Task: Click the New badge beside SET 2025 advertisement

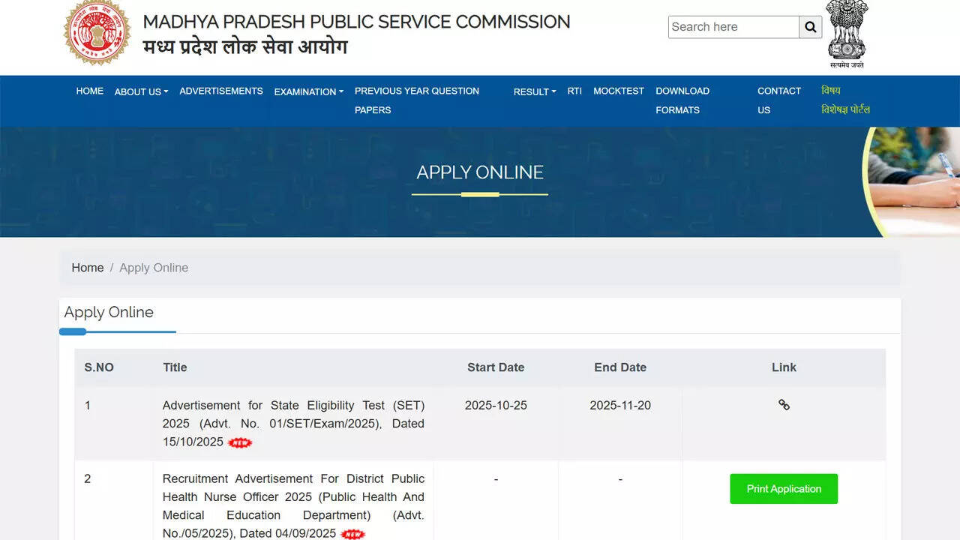Action: point(239,442)
